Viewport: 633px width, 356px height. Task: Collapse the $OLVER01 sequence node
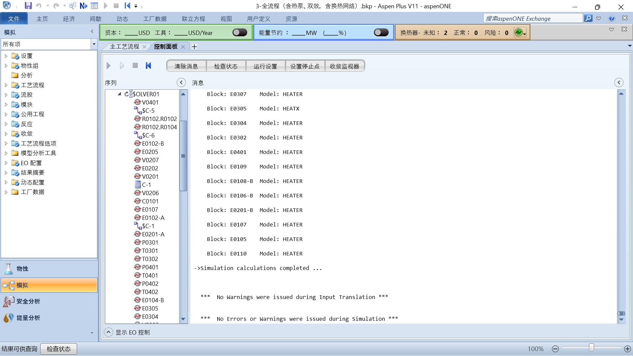click(120, 94)
